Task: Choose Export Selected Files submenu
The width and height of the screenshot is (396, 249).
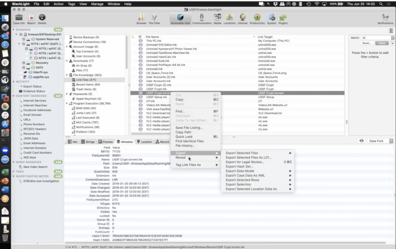Action: pyautogui.click(x=258, y=153)
